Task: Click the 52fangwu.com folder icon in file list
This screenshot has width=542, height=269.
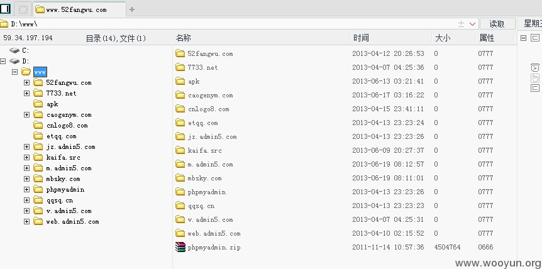Action: [x=180, y=53]
